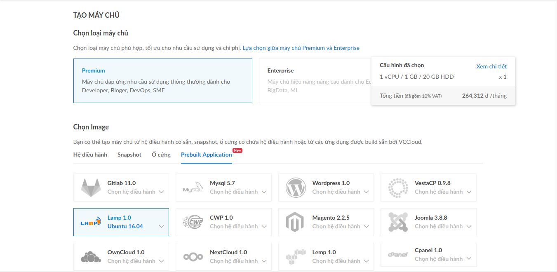The image size is (557, 272).
Task: Switch to the Snapshot tab
Action: pyautogui.click(x=129, y=155)
